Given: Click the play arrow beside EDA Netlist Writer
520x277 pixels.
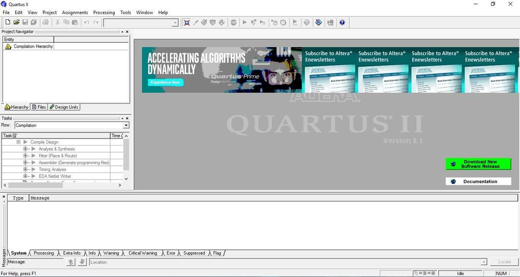Looking at the screenshot, I should pyautogui.click(x=34, y=176).
